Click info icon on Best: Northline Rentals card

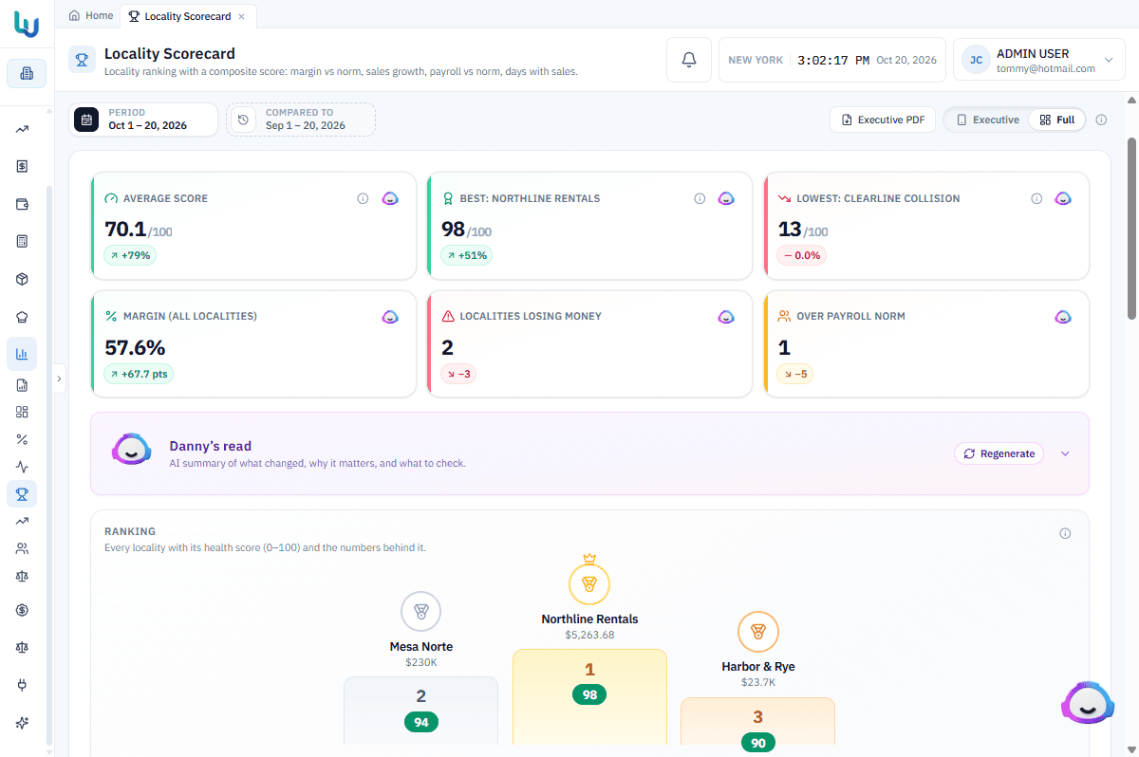point(700,198)
